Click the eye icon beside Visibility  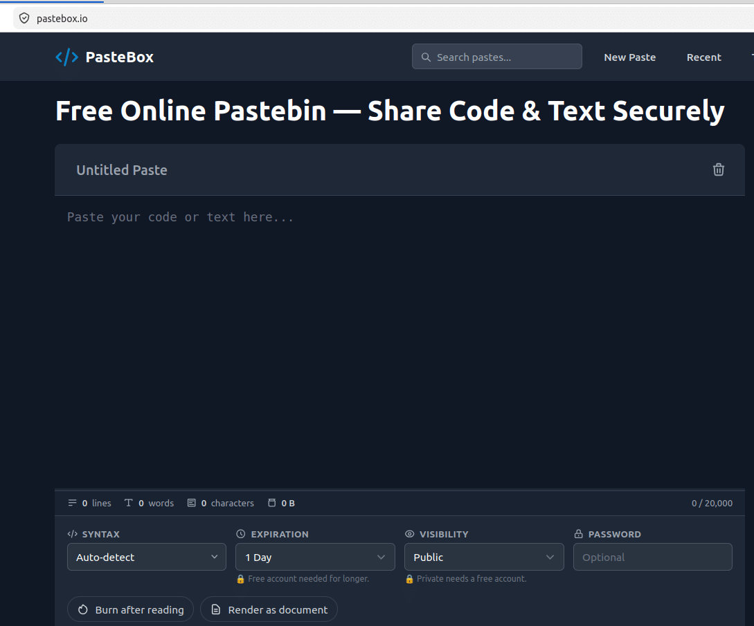[410, 534]
